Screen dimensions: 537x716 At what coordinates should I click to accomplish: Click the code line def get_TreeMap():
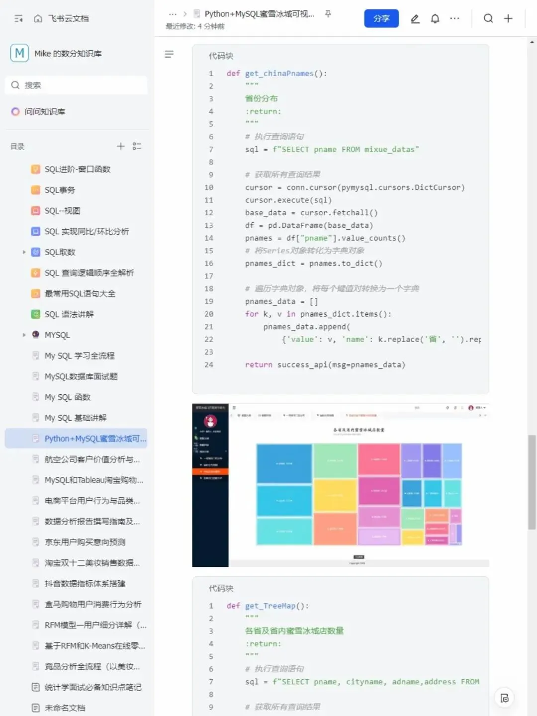pos(268,606)
